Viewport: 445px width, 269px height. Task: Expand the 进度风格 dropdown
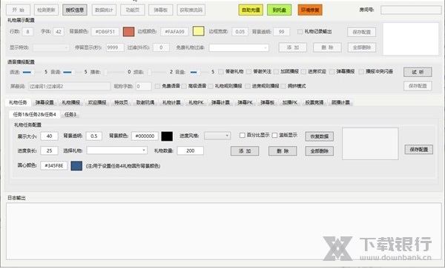[x=217, y=136]
